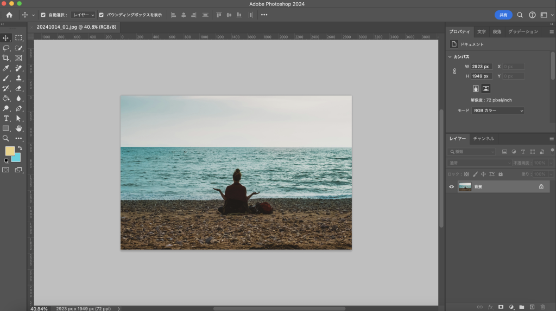Open the グラデーション panel tab
The image size is (556, 311).
point(523,31)
